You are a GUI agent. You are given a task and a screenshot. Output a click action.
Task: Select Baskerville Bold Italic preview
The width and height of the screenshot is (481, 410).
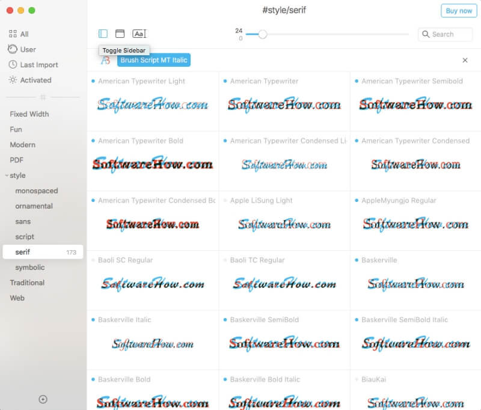point(284,402)
